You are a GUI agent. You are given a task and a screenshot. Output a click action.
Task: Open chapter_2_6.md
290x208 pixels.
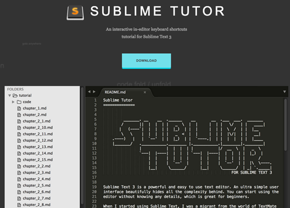(x=37, y=192)
